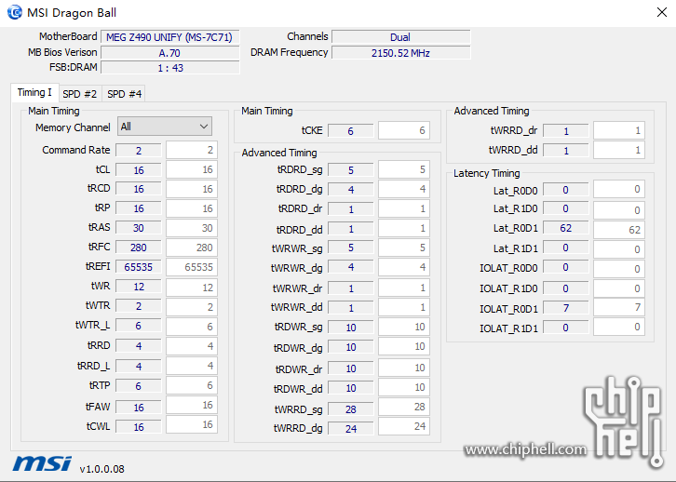
Task: Click the tWR editable input field
Action: pyautogui.click(x=192, y=288)
